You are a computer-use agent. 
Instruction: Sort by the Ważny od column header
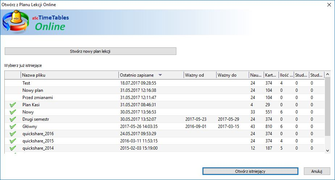pos(200,75)
